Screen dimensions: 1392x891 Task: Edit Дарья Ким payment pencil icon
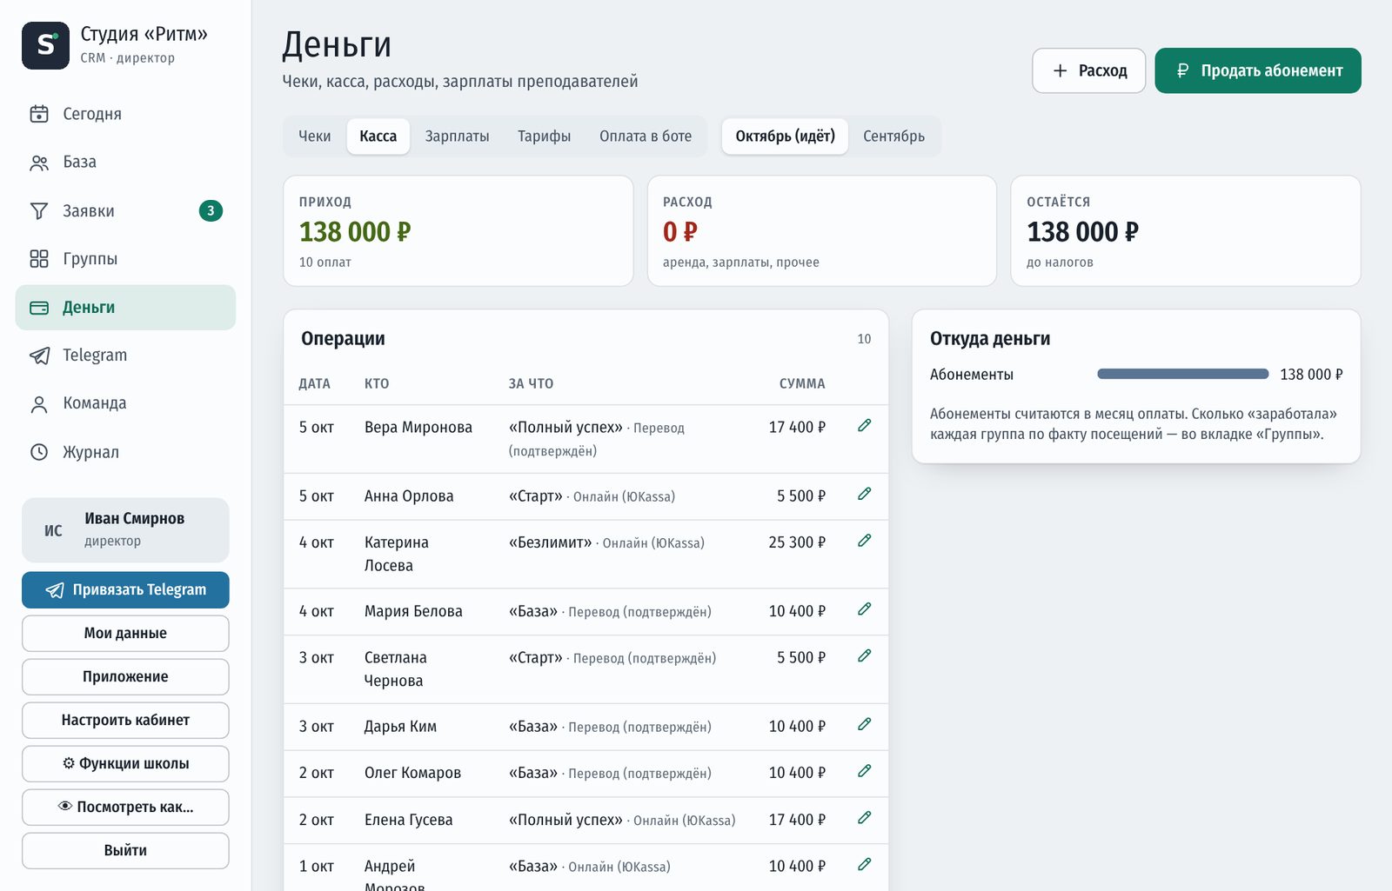tap(864, 724)
